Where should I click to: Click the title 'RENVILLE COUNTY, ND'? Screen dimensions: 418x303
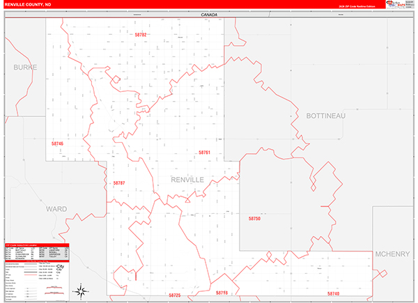(x=28, y=5)
